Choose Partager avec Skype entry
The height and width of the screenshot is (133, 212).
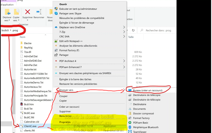(x=70, y=14)
